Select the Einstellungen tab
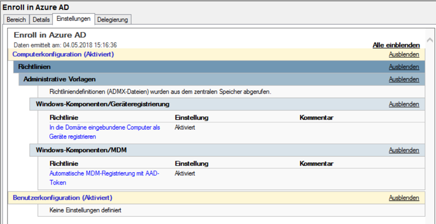This screenshot has width=436, height=224. 74,19
